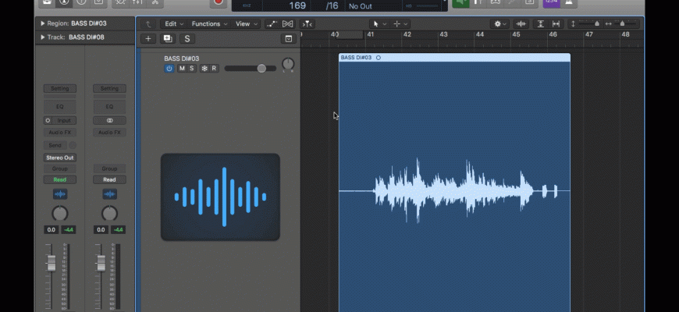Freeze the BASS DI#03 track
Viewport: 679px width, 312px height.
[x=204, y=69]
